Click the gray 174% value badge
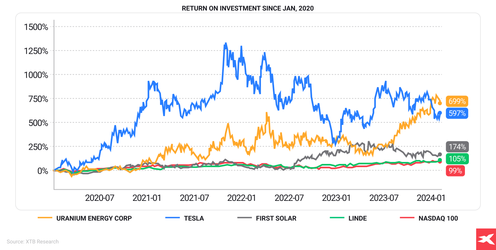This screenshot has width=496, height=250. (457, 146)
